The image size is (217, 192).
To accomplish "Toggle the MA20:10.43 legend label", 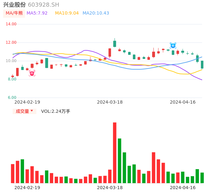I will point(96,13).
